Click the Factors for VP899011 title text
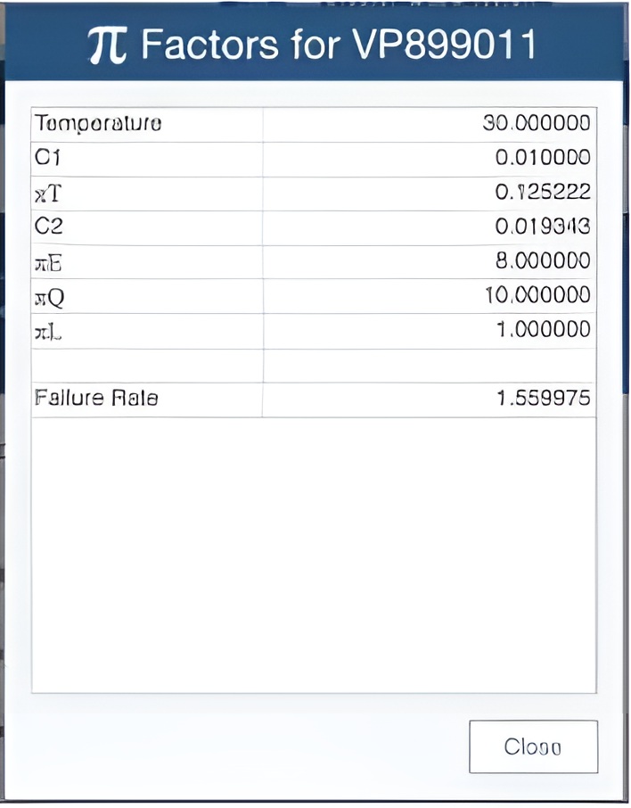 tap(339, 45)
